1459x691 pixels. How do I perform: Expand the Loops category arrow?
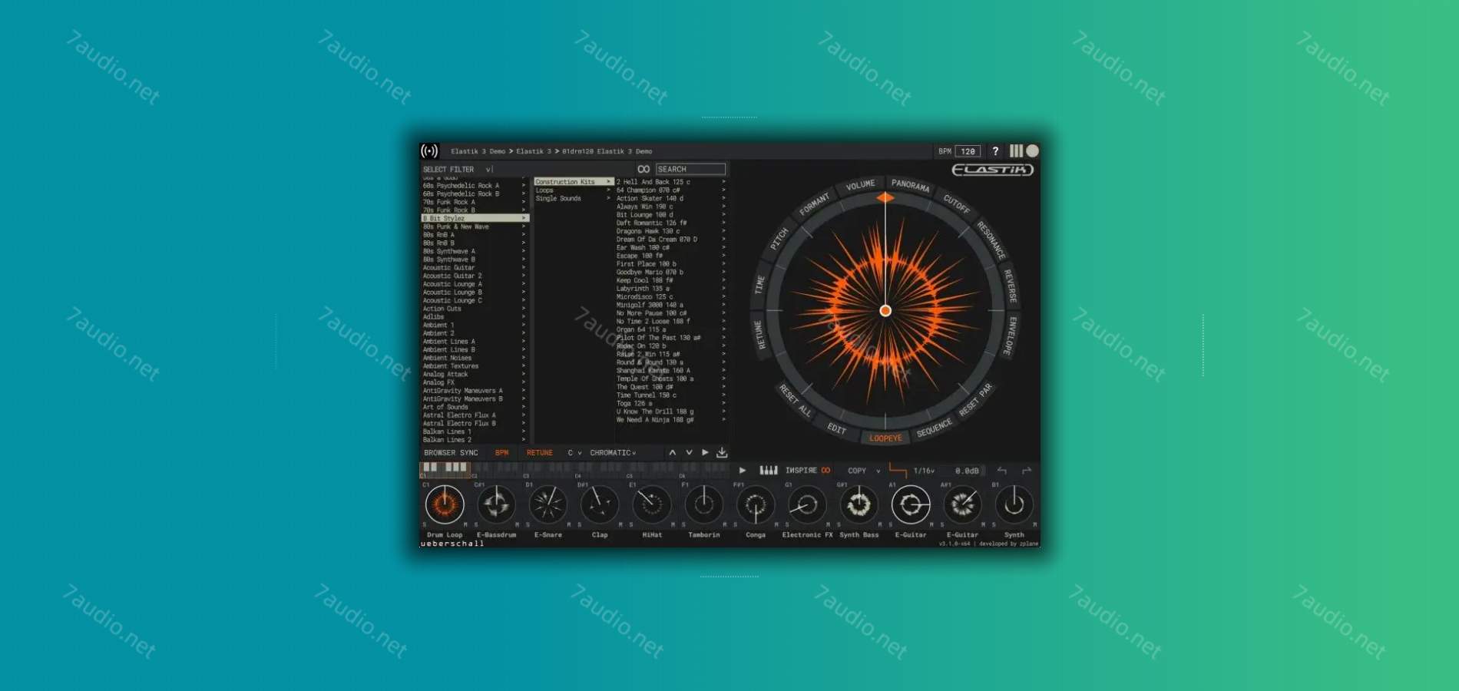pyautogui.click(x=608, y=190)
